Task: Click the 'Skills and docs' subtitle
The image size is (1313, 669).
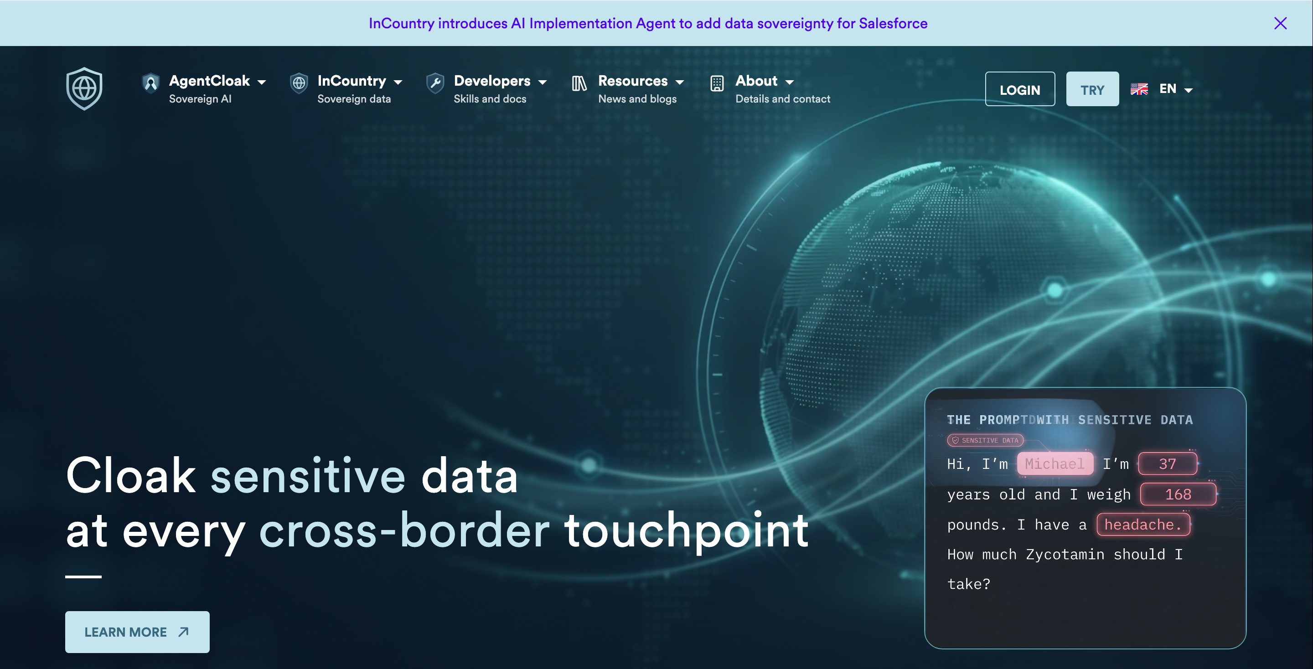Action: (x=490, y=99)
